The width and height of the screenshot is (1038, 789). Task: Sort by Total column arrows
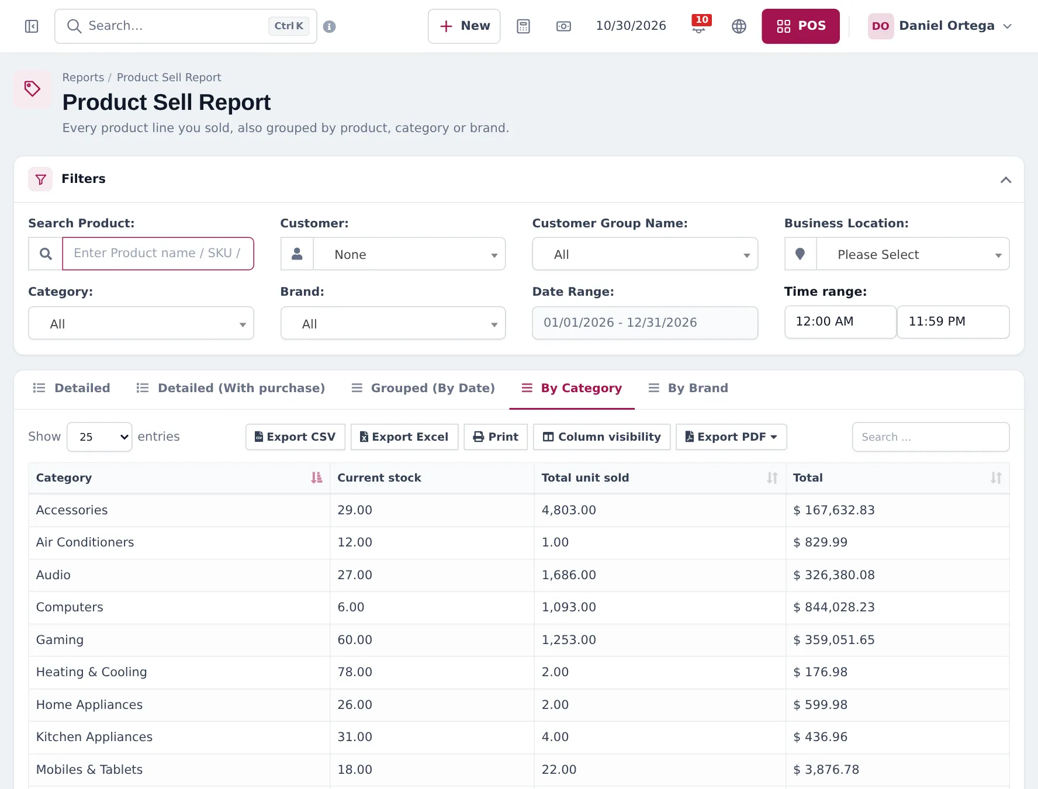[996, 477]
